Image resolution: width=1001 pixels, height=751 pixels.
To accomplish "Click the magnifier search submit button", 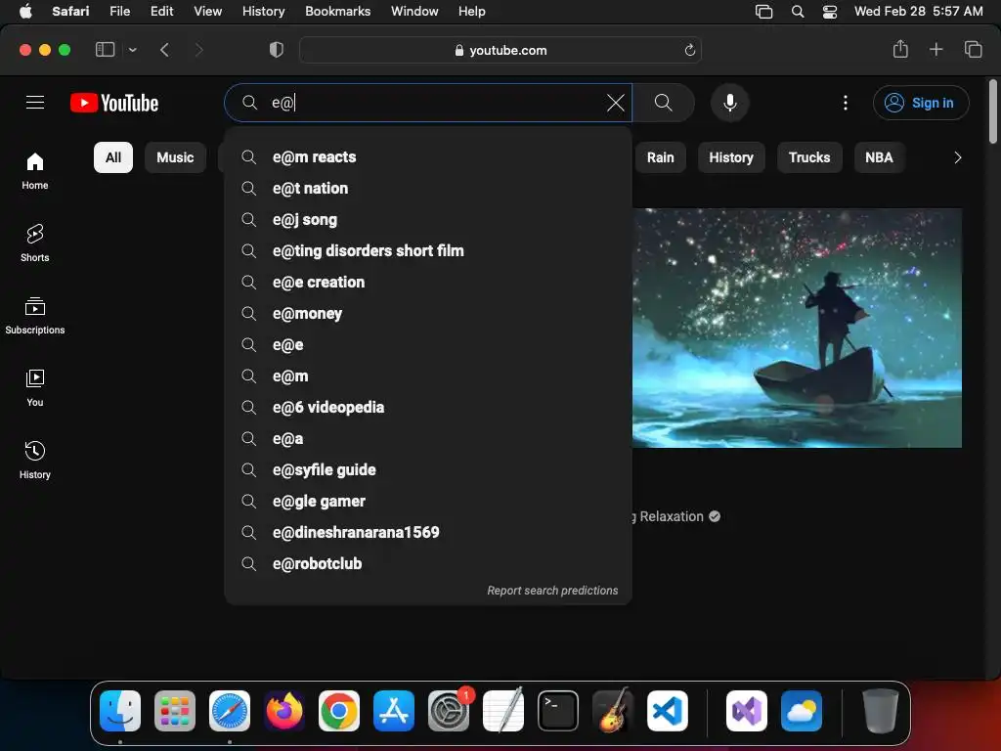I will coord(664,102).
